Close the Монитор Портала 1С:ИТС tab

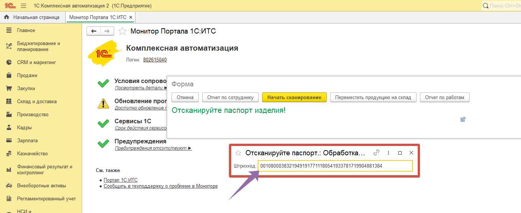point(131,17)
